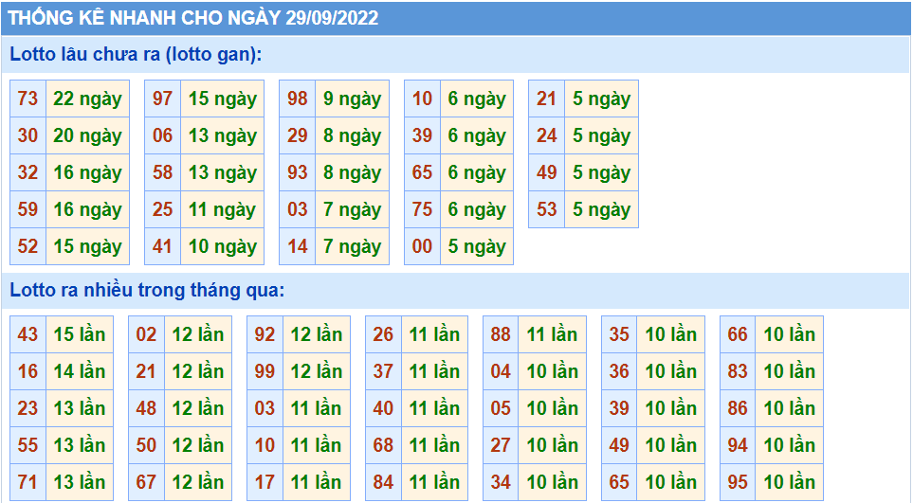Click lotto number 92 with 12 lần
The image size is (913, 503).
(x=265, y=334)
